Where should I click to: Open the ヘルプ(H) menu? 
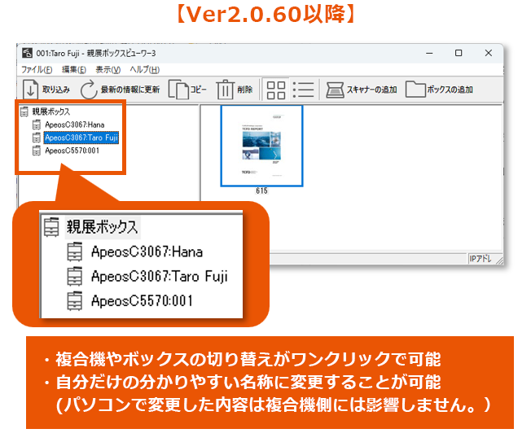click(x=145, y=70)
